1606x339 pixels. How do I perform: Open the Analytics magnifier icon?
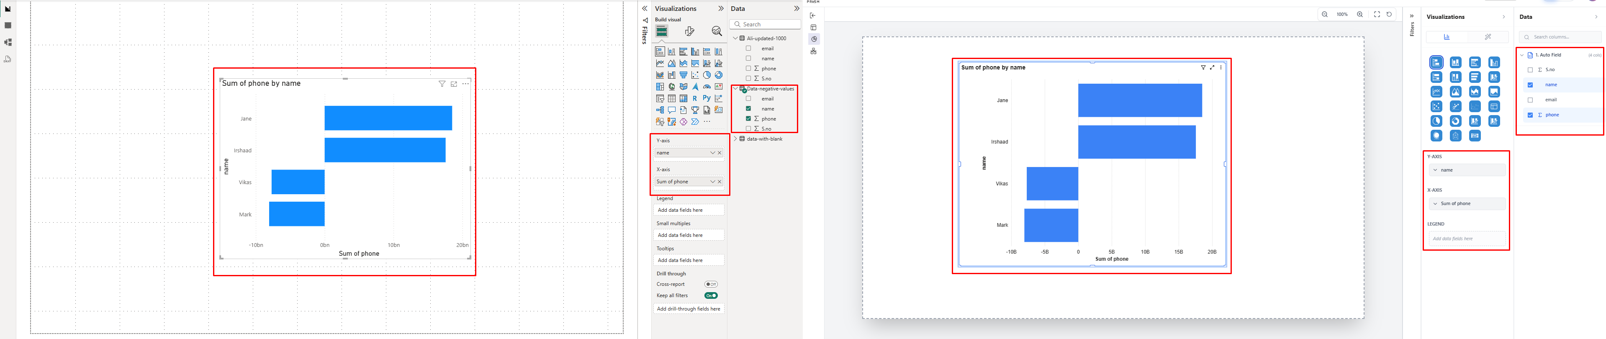click(716, 31)
